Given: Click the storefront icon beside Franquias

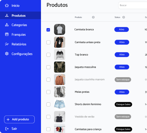Looking at the screenshot, I should [x=7, y=34].
